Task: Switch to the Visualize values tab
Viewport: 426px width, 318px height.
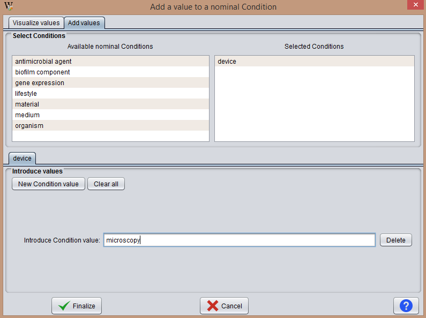Action: (36, 23)
